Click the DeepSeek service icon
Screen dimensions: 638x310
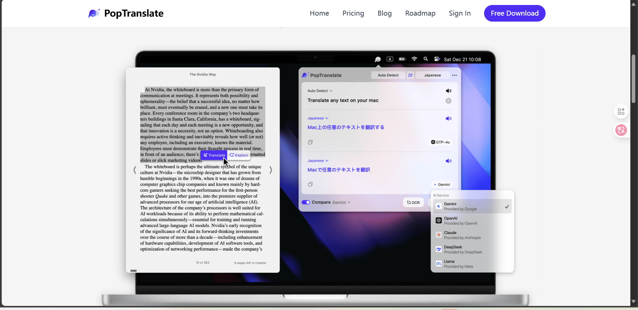439,249
